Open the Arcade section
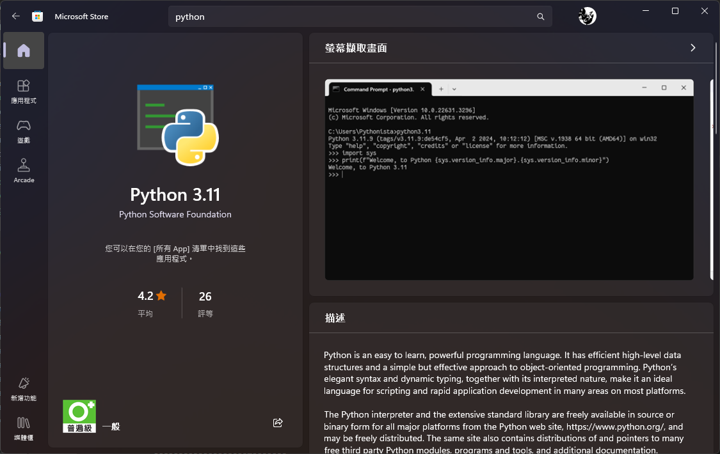The width and height of the screenshot is (720, 454). [24, 171]
